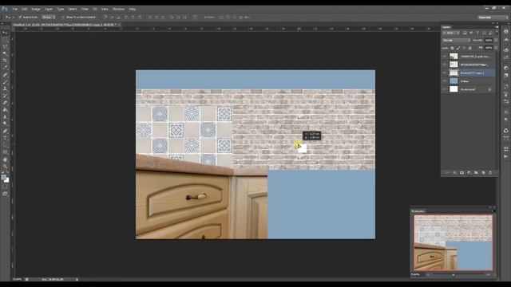
Task: Change screen mode from the toolbox
Action: pyautogui.click(x=5, y=194)
